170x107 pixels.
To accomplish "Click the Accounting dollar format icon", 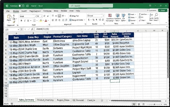I will 89,20.
